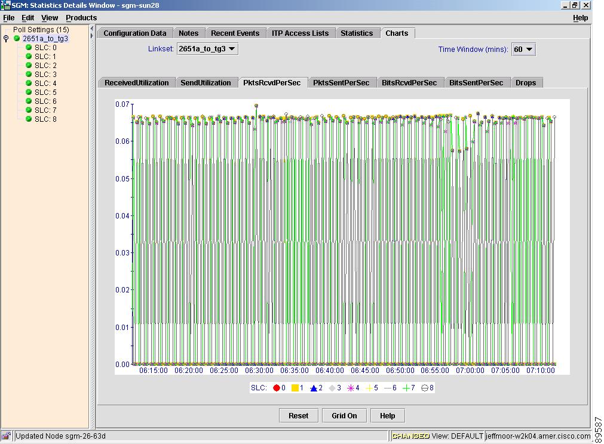Click the green plus legend marker for SLC 7
Screen dimensions: 604x444
pos(406,388)
